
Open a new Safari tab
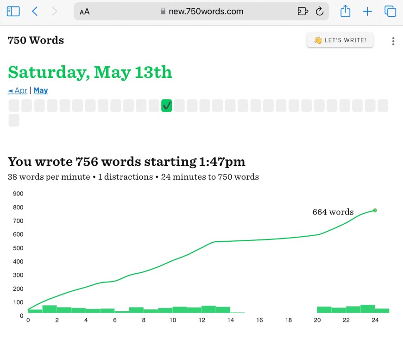pyautogui.click(x=367, y=12)
